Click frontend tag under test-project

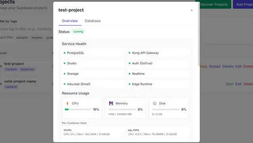click(11, 69)
